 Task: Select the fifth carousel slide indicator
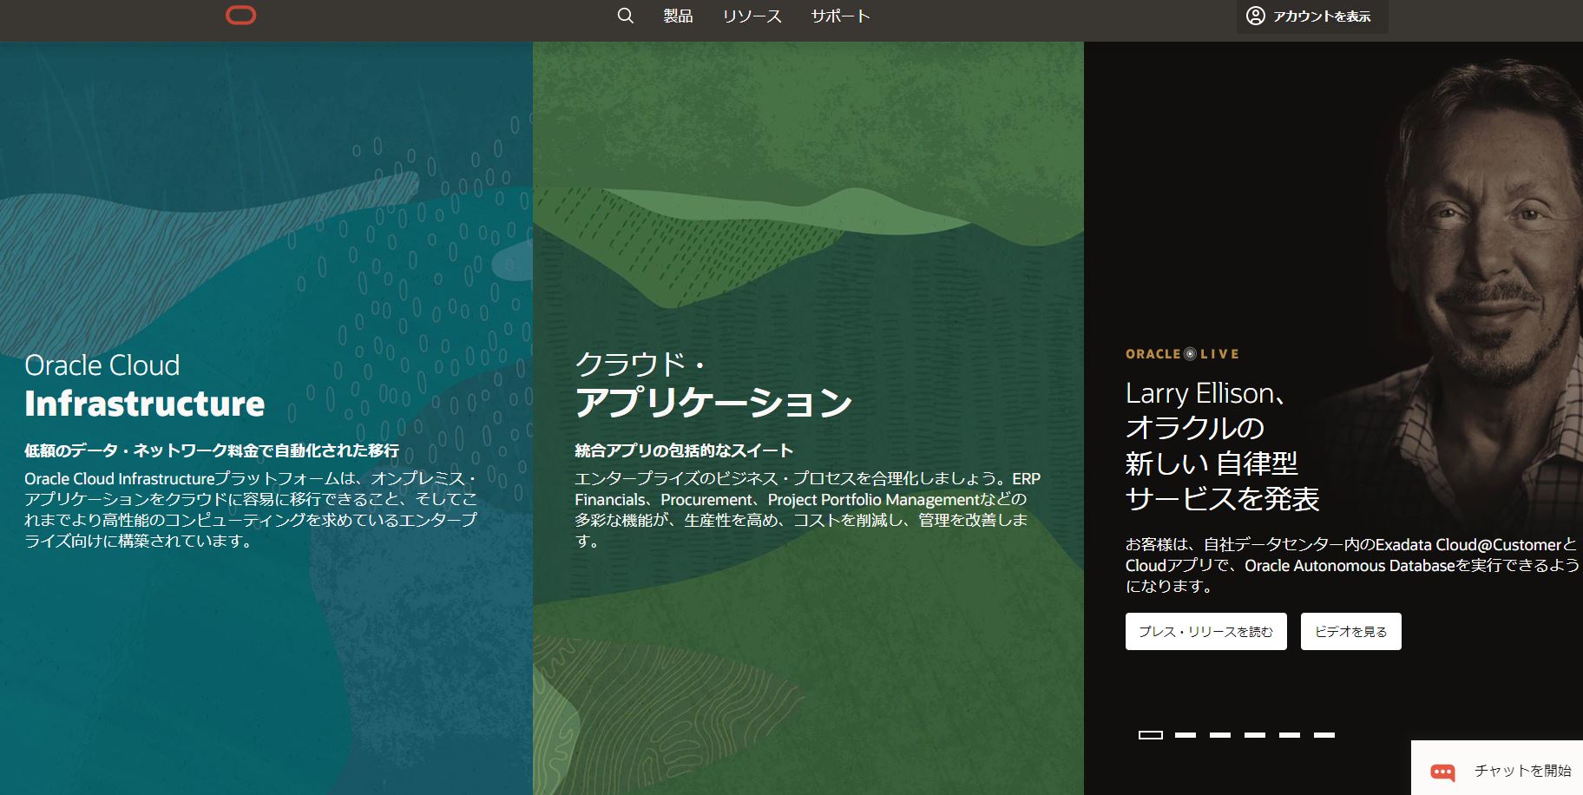click(1290, 734)
